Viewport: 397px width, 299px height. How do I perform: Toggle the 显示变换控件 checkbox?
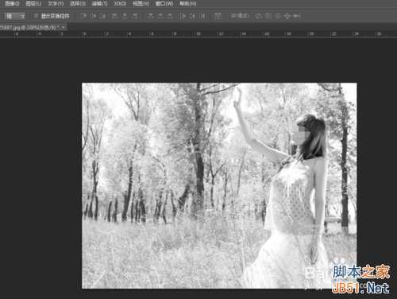click(37, 16)
